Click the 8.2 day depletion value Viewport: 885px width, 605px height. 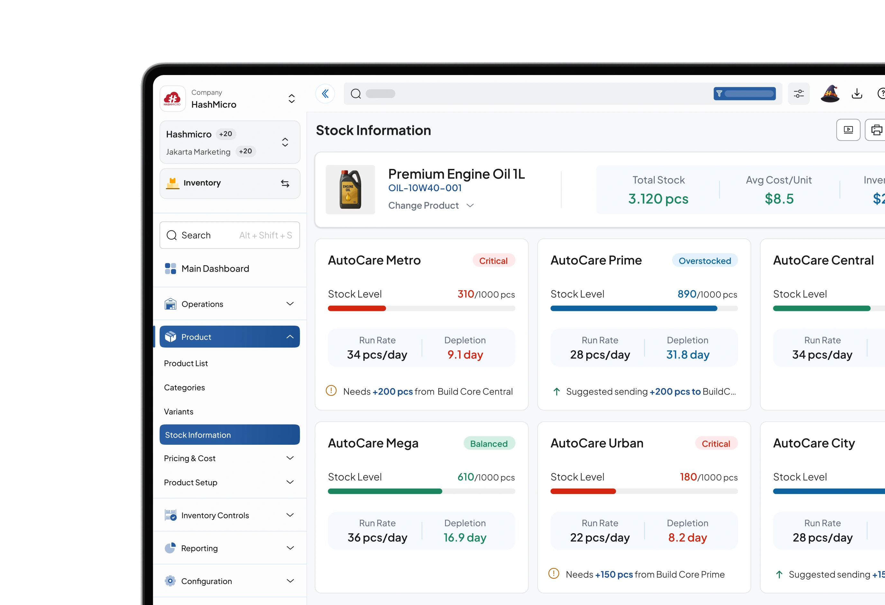(688, 537)
